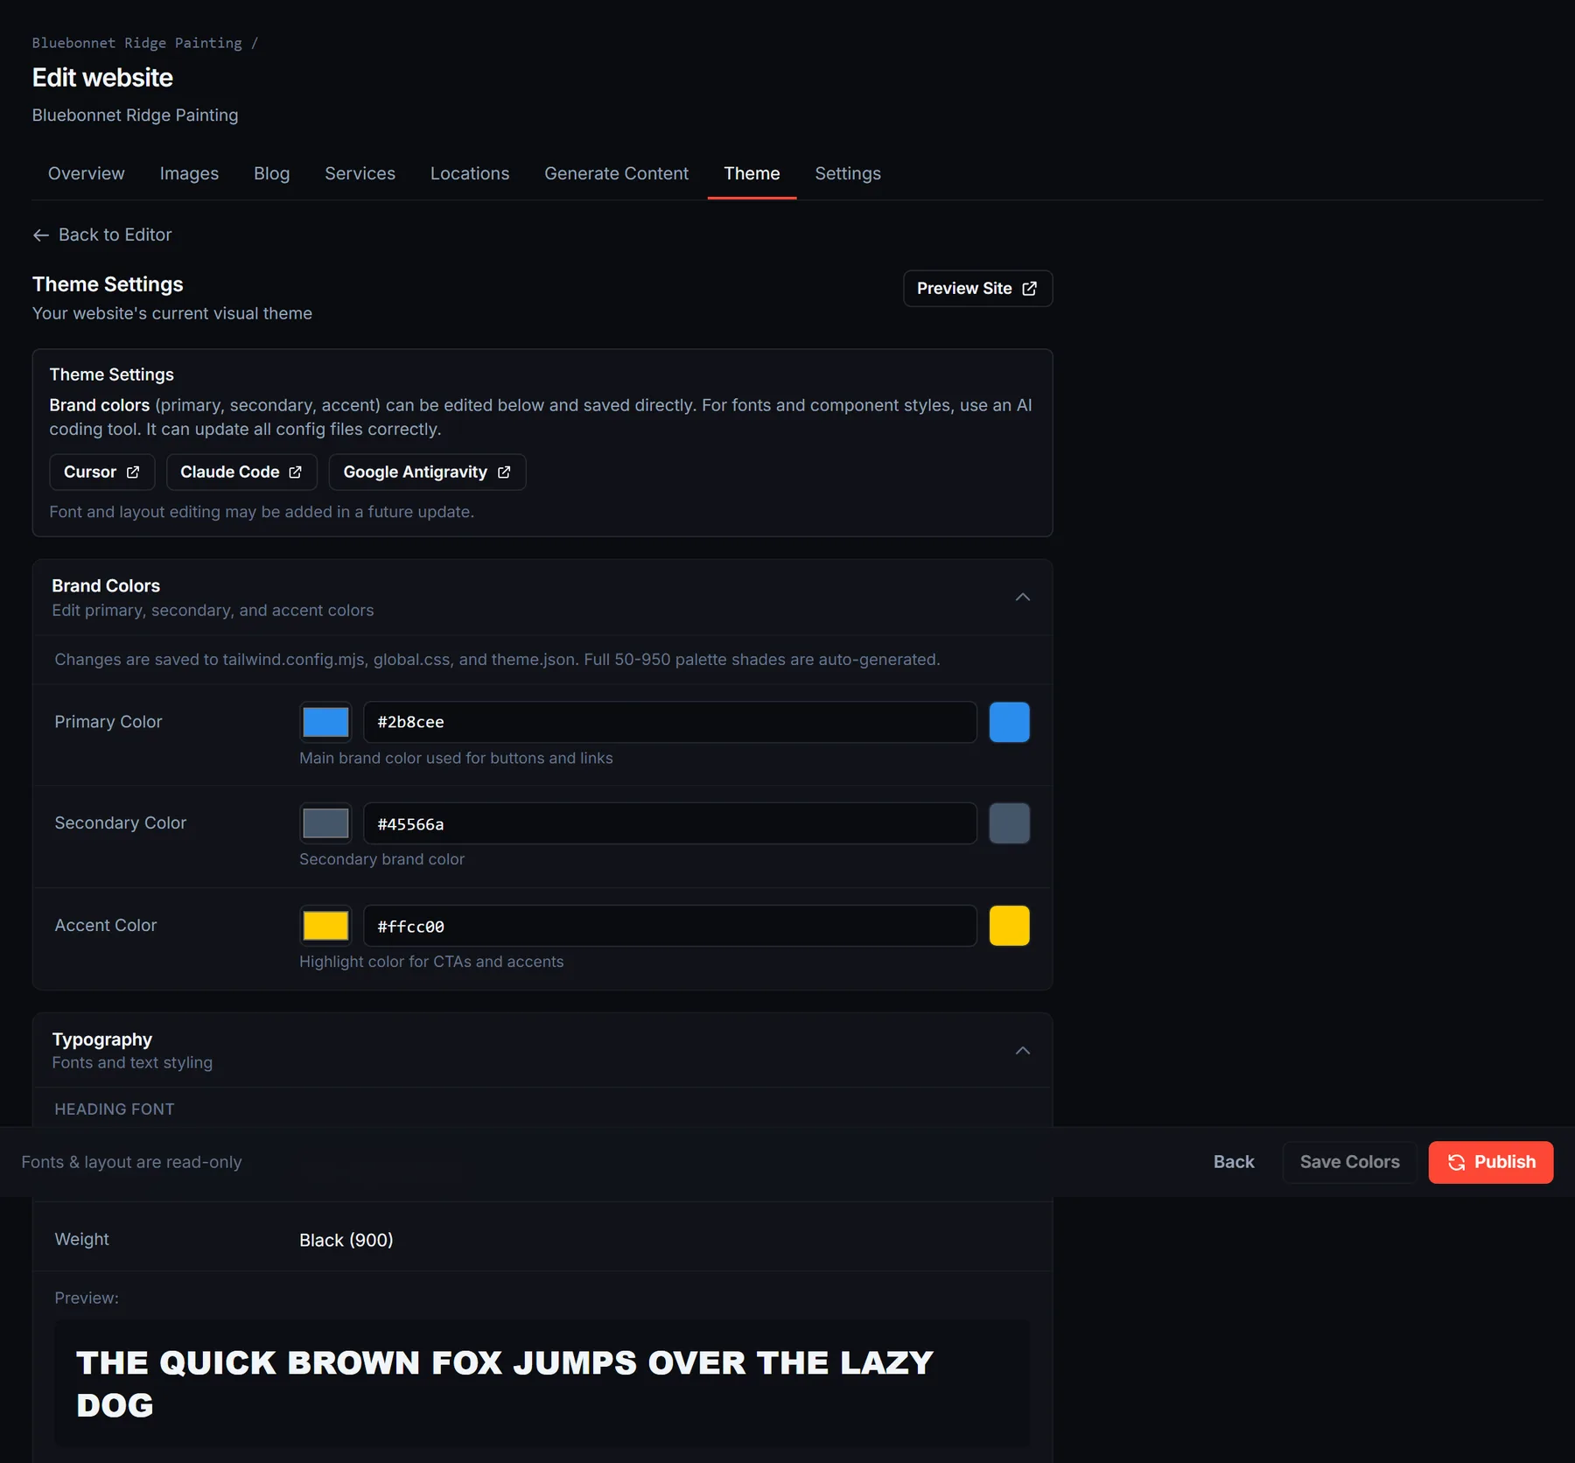
Task: Click the 'Secondary brand color' helper text
Action: click(381, 860)
